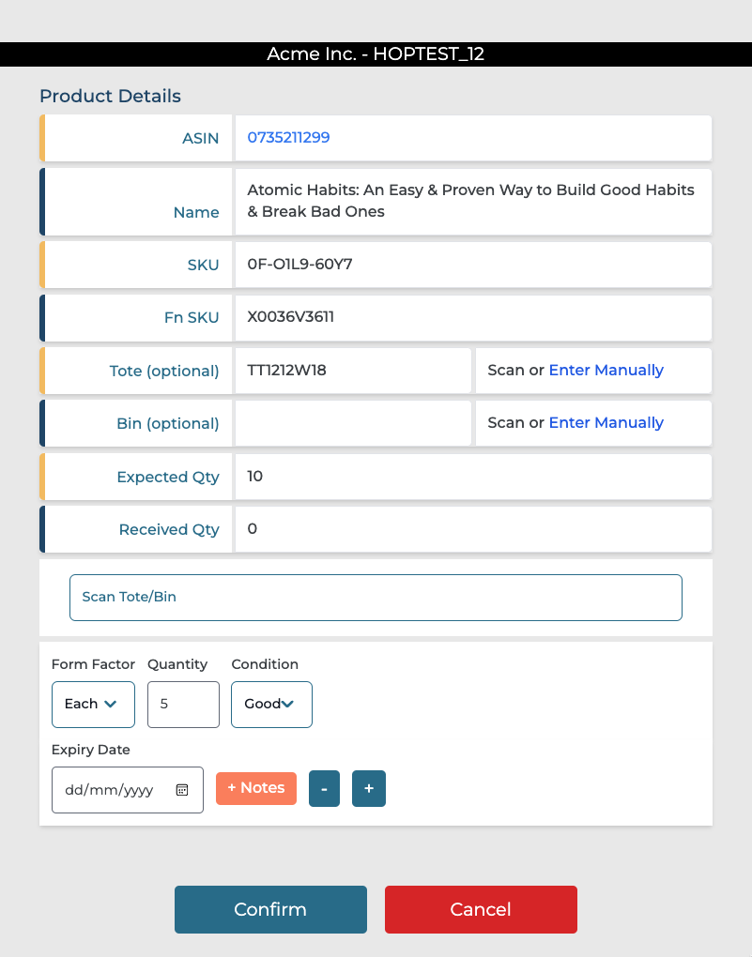The image size is (752, 957).
Task: Click the minus button next to Notes
Action: [324, 789]
